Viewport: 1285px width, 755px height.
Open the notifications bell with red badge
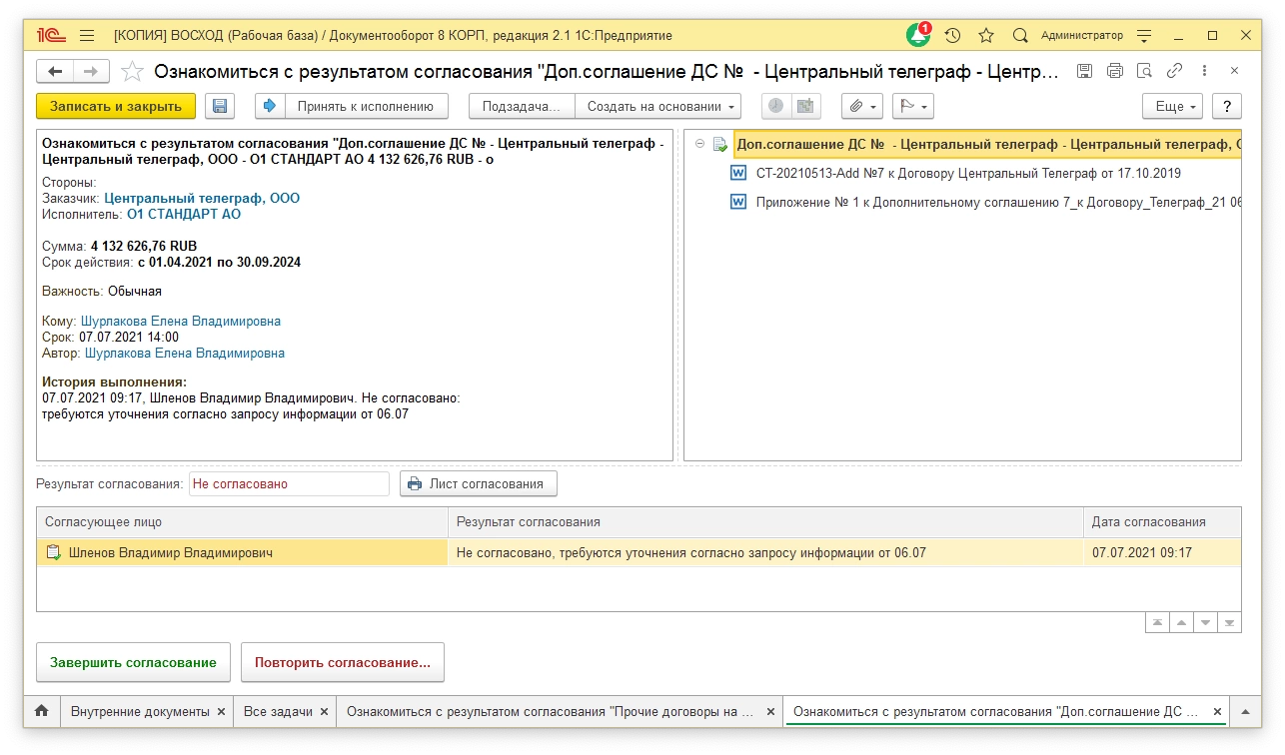pyautogui.click(x=918, y=35)
